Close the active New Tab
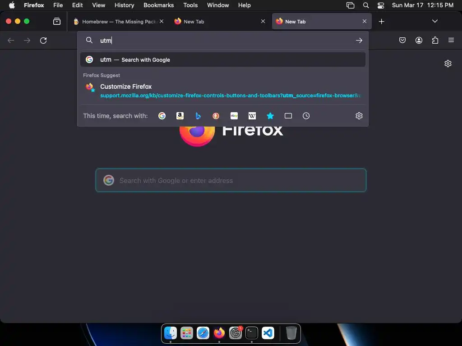Viewport: 462px width, 346px height. coord(365,21)
